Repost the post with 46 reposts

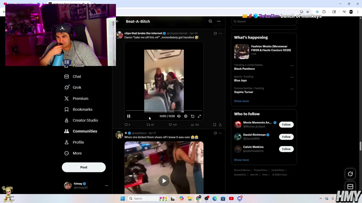(150, 125)
